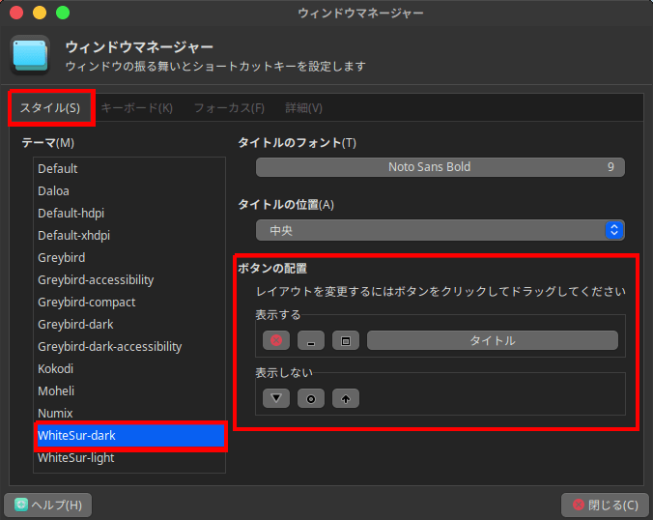Click the タイトル title bar placeholder

pos(493,340)
